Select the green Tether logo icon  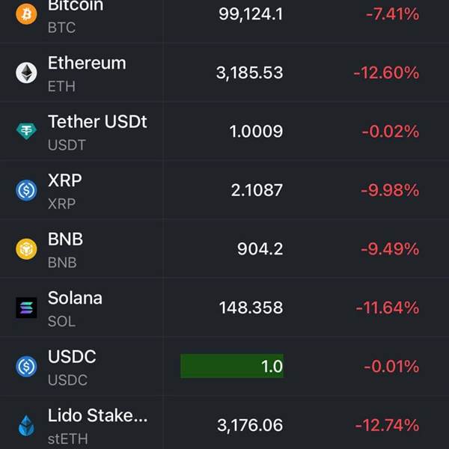26,131
